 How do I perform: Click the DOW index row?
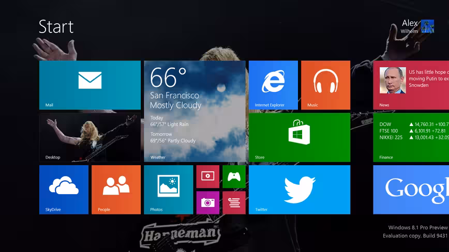pos(414,124)
